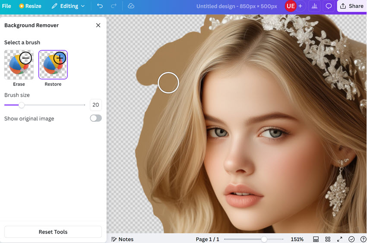Close the Background Remover panel
Screen dimensions: 367x243
point(98,25)
